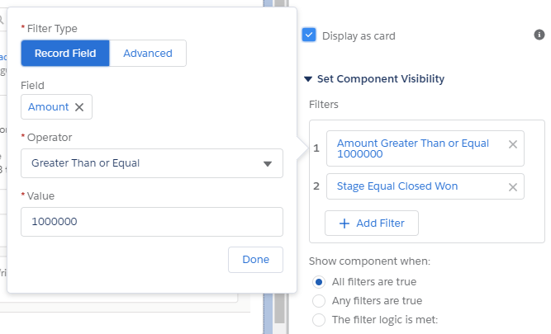This screenshot has height=334, width=551.
Task: Select Any filters are true option
Action: pos(320,300)
